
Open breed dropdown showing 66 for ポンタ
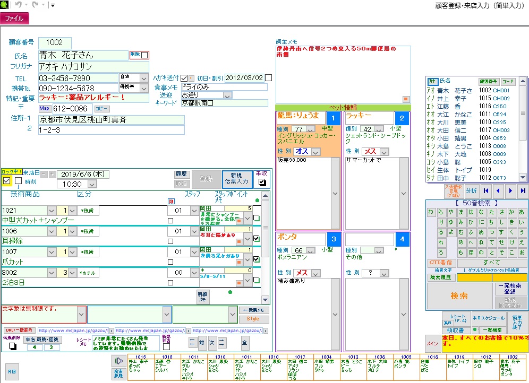coord(311,250)
